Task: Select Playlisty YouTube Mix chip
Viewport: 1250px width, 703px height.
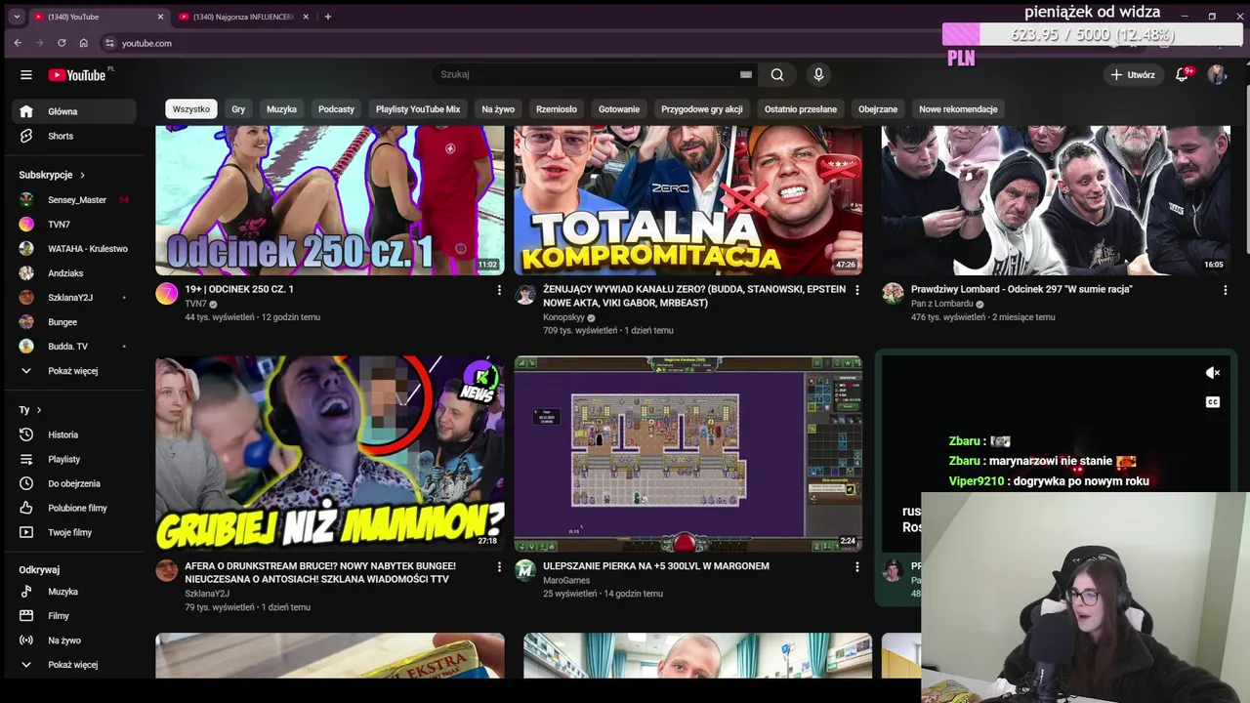Action: pos(418,109)
